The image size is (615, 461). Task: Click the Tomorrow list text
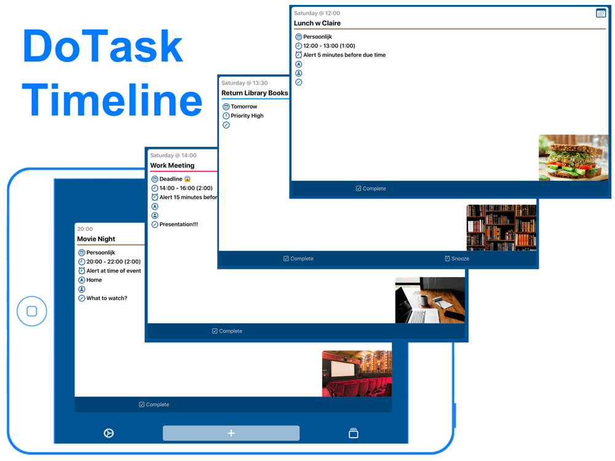pyautogui.click(x=244, y=106)
